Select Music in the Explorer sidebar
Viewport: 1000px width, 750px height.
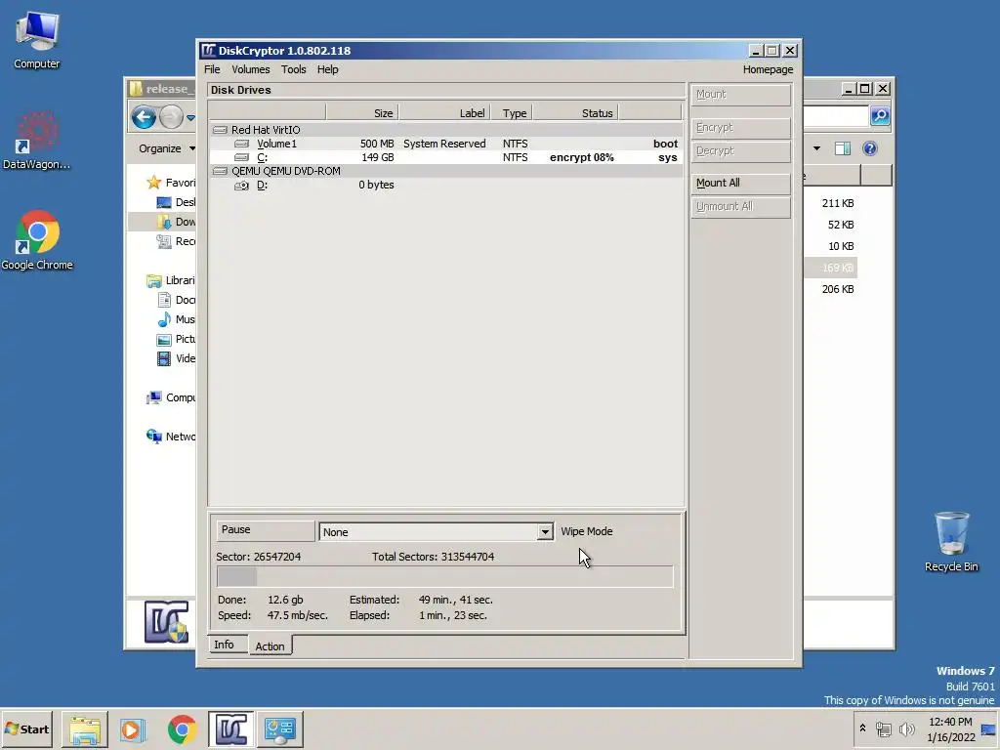coord(176,319)
